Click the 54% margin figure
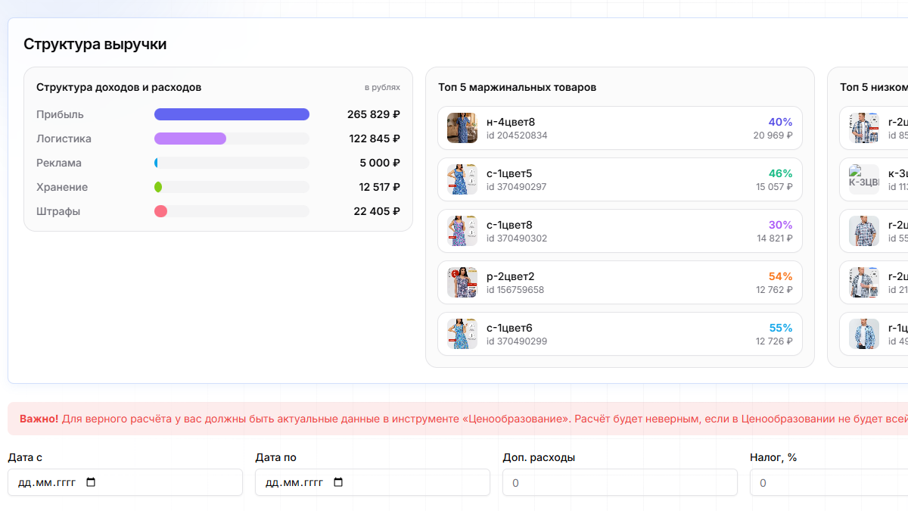Screen dimensions: 908x511 pyautogui.click(x=780, y=276)
